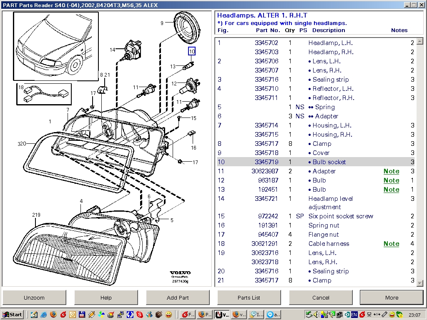427x320 pixels.
Task: Click the Add Part button
Action: (x=178, y=297)
